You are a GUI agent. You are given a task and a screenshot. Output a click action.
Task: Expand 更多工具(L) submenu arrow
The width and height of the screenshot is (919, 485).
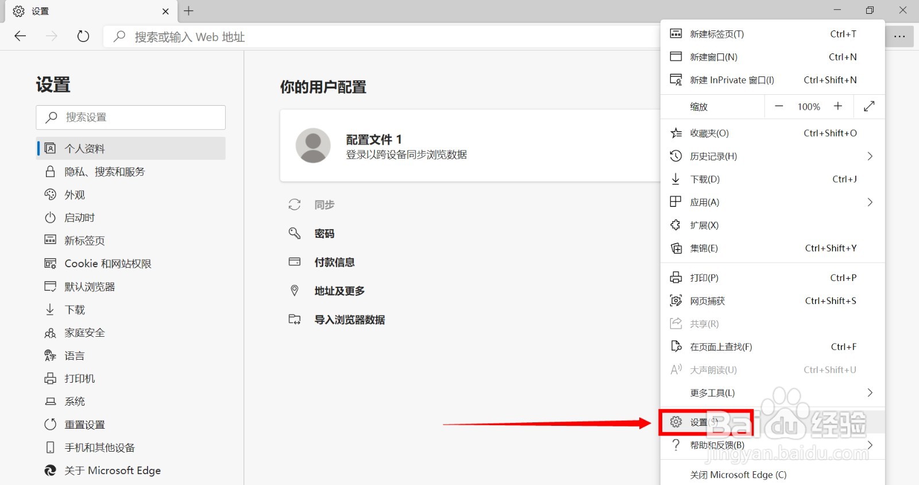click(870, 392)
